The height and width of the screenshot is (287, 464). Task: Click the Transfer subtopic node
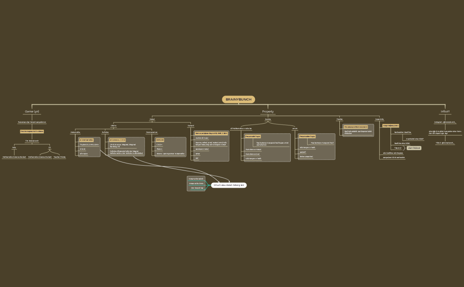pyautogui.click(x=339, y=119)
